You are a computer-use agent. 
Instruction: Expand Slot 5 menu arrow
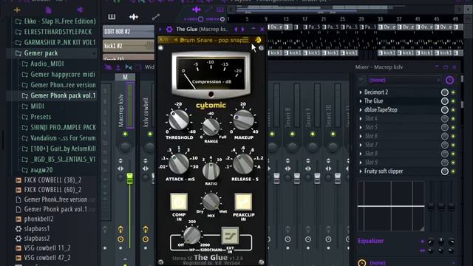pyautogui.click(x=361, y=127)
